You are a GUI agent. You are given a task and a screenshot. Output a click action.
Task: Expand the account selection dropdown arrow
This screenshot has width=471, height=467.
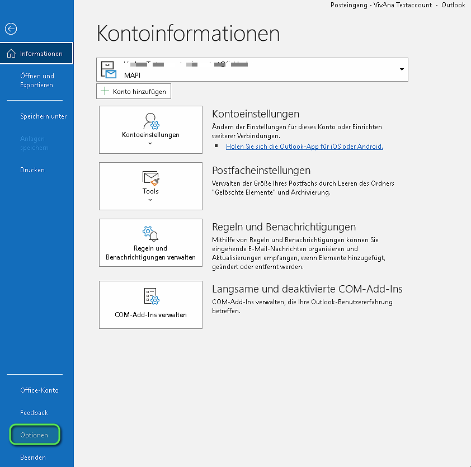tap(401, 69)
